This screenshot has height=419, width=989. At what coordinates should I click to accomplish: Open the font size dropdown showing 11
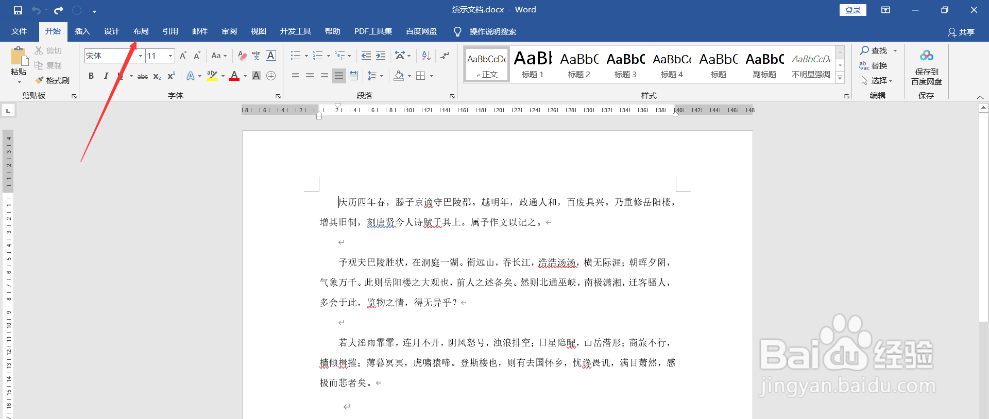click(x=170, y=56)
